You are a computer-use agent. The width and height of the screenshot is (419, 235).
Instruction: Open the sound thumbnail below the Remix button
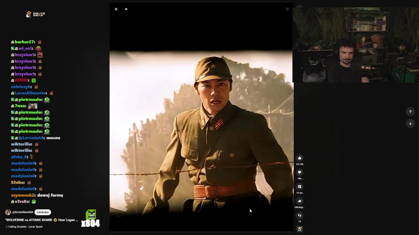click(300, 229)
